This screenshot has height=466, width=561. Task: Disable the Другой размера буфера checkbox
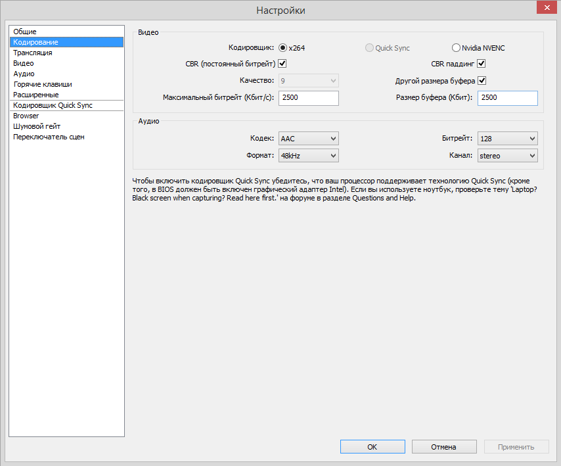[x=482, y=81]
